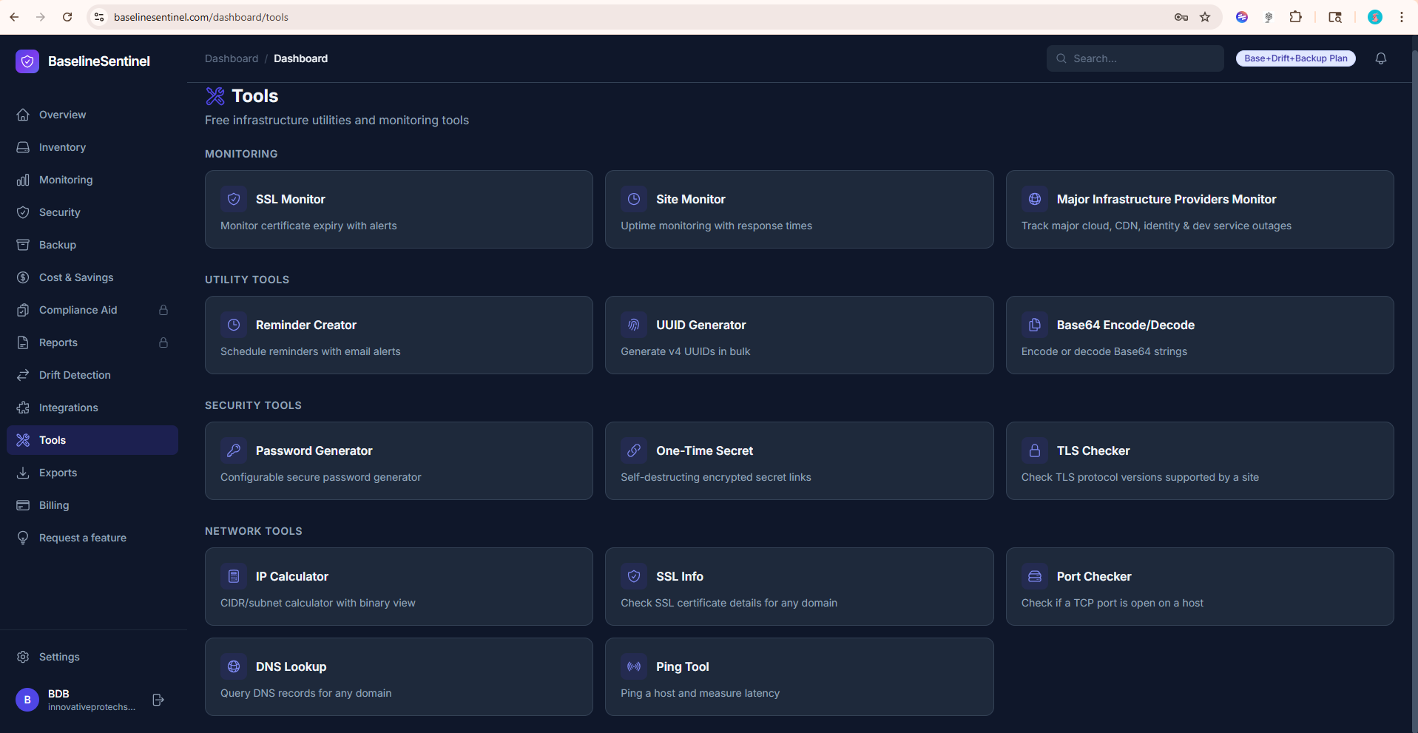Open the UUID Generator card title

pos(701,325)
